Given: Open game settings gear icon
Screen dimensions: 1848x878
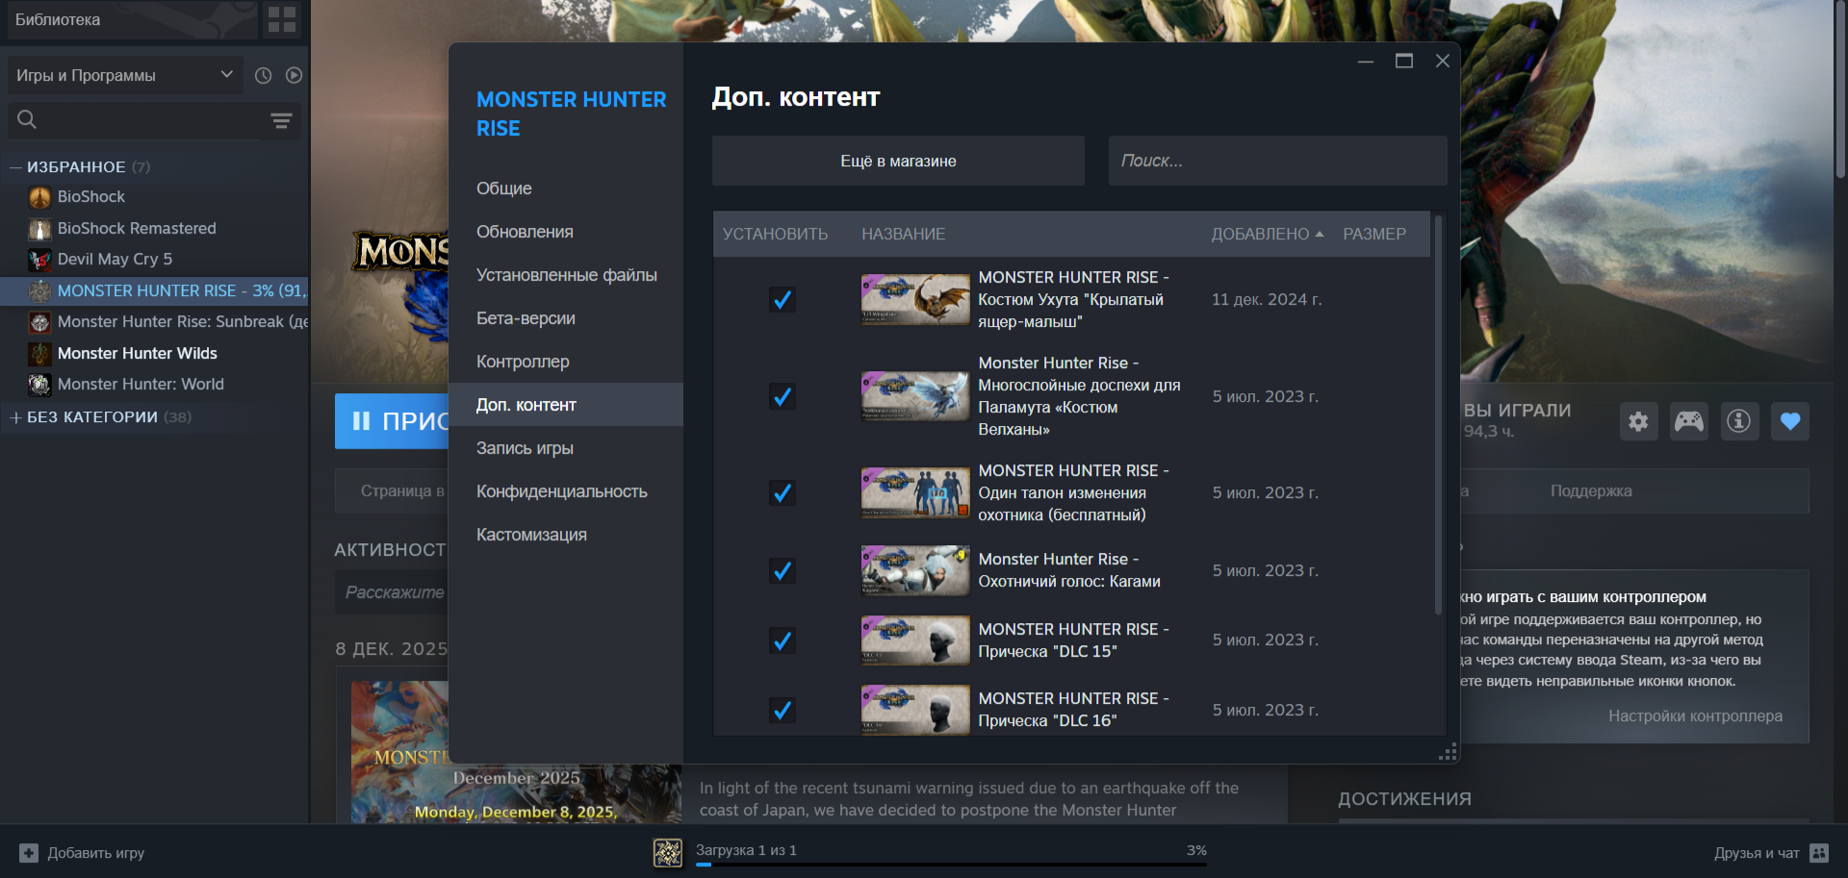Looking at the screenshot, I should pos(1638,421).
